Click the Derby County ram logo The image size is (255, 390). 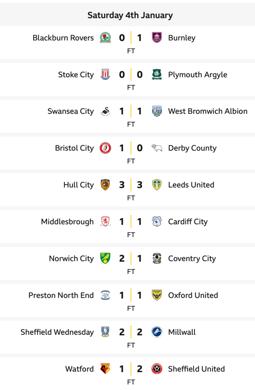click(157, 148)
